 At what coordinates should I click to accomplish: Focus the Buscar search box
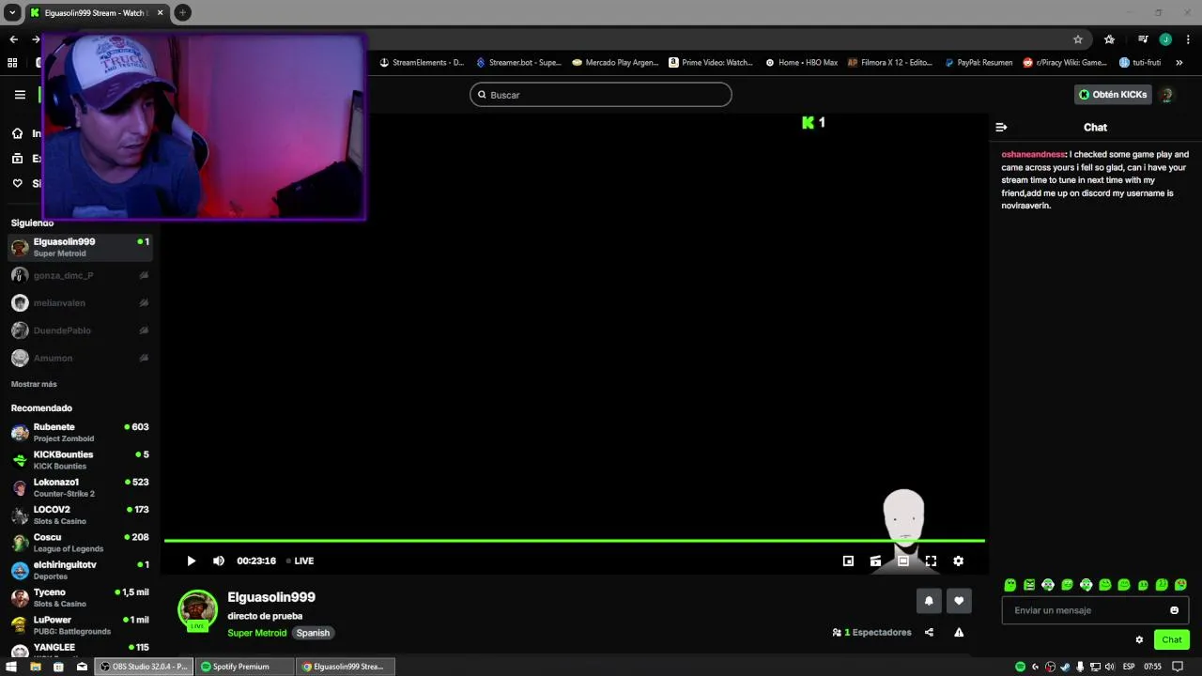(x=601, y=95)
